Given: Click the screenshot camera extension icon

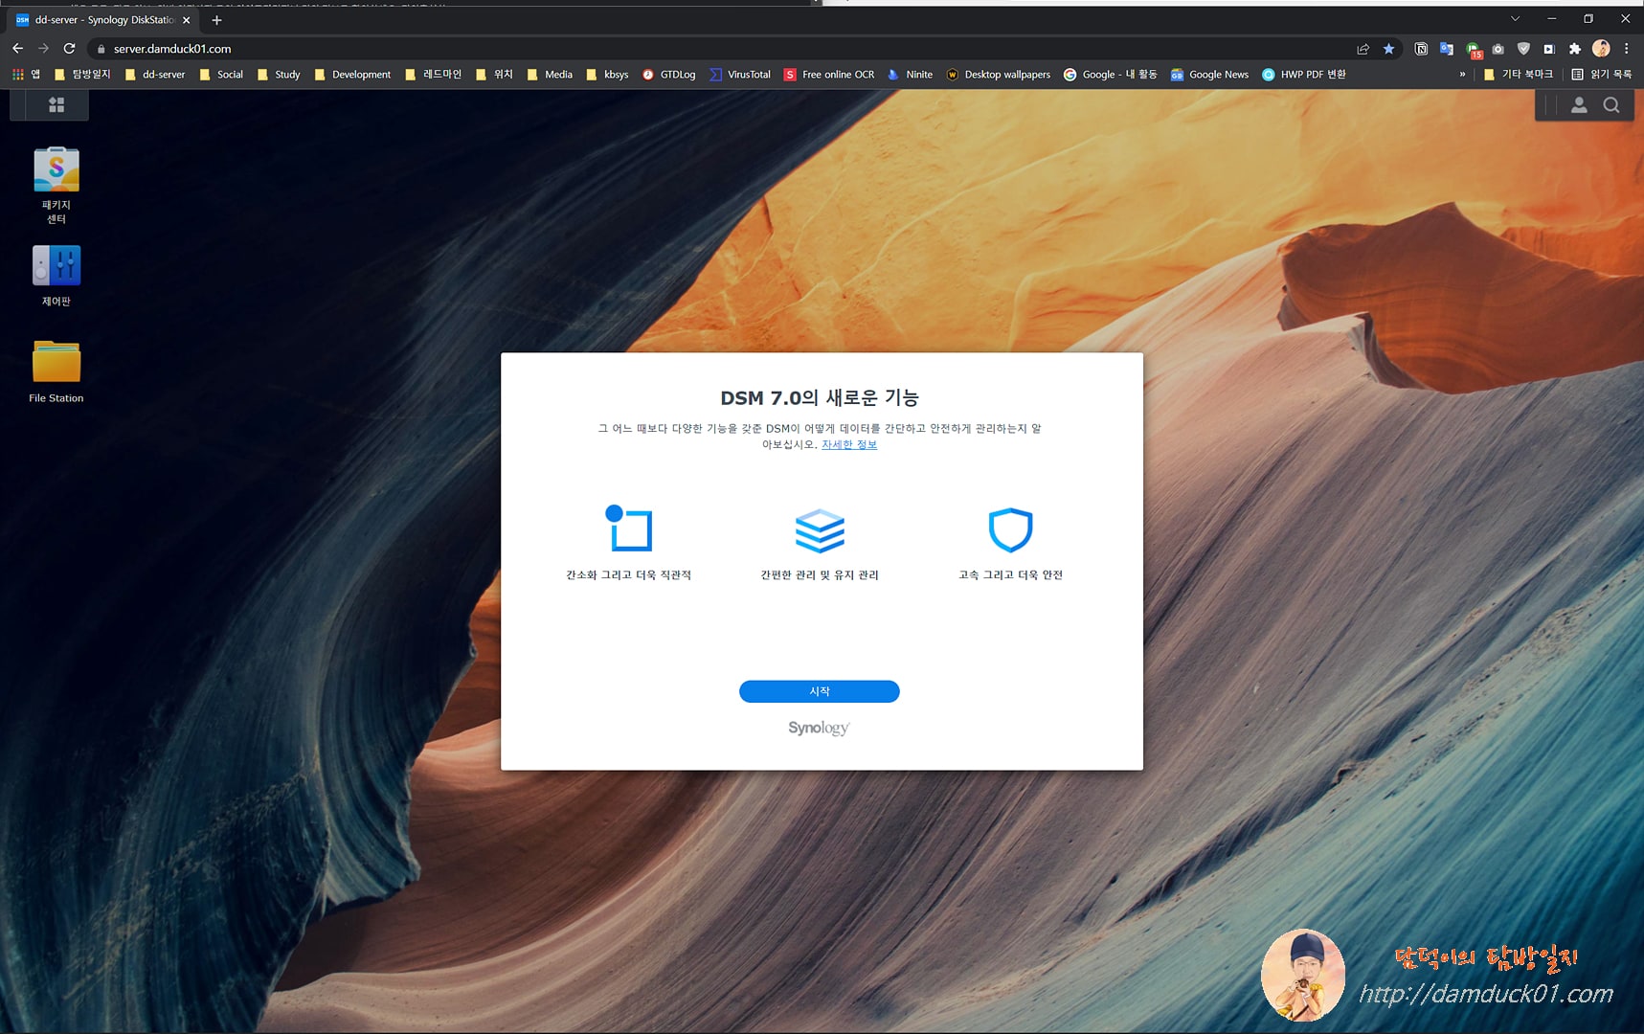Looking at the screenshot, I should coord(1498,48).
